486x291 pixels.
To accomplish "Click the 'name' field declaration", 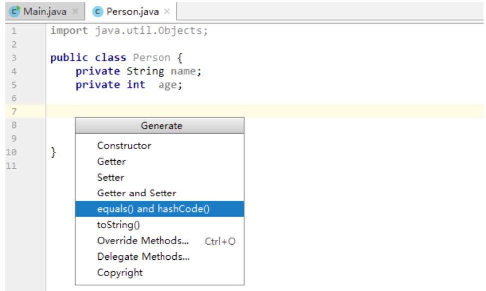I will (183, 72).
